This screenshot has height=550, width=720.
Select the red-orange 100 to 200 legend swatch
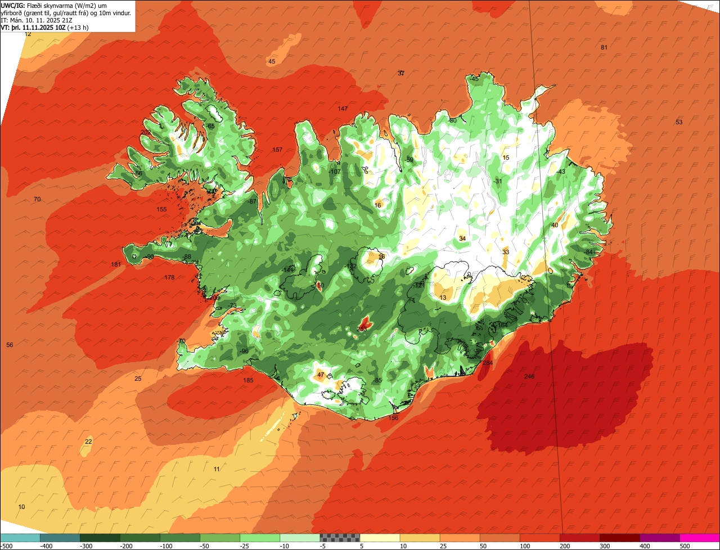(539, 538)
